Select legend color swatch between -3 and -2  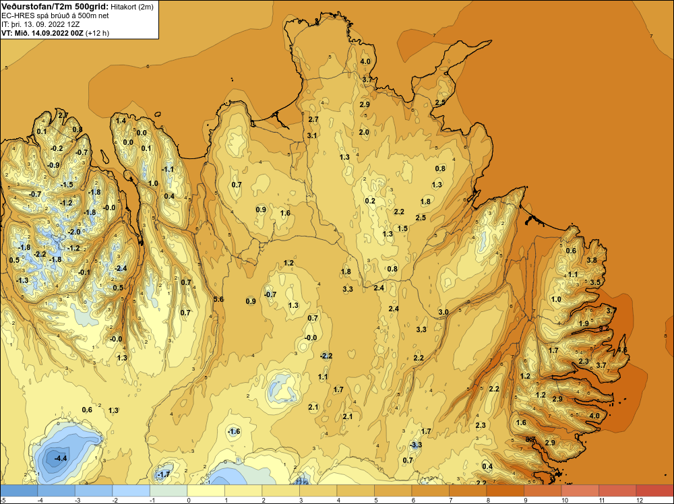[x=93, y=491]
